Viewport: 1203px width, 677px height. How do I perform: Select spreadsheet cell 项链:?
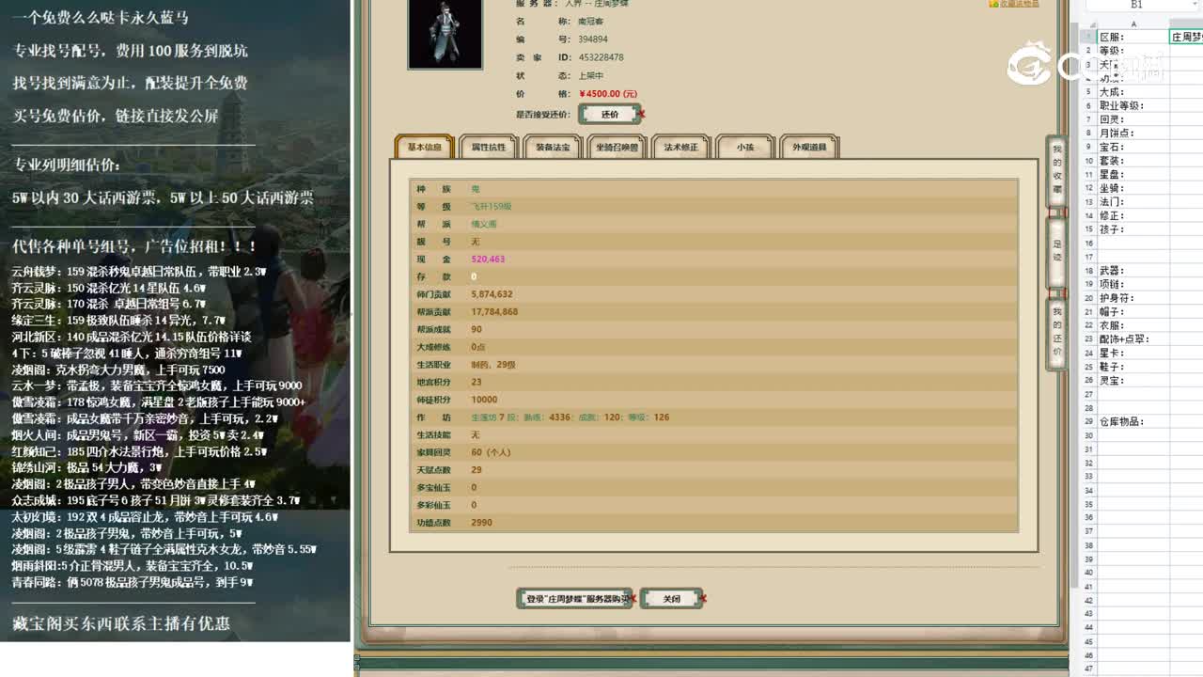pos(1133,284)
